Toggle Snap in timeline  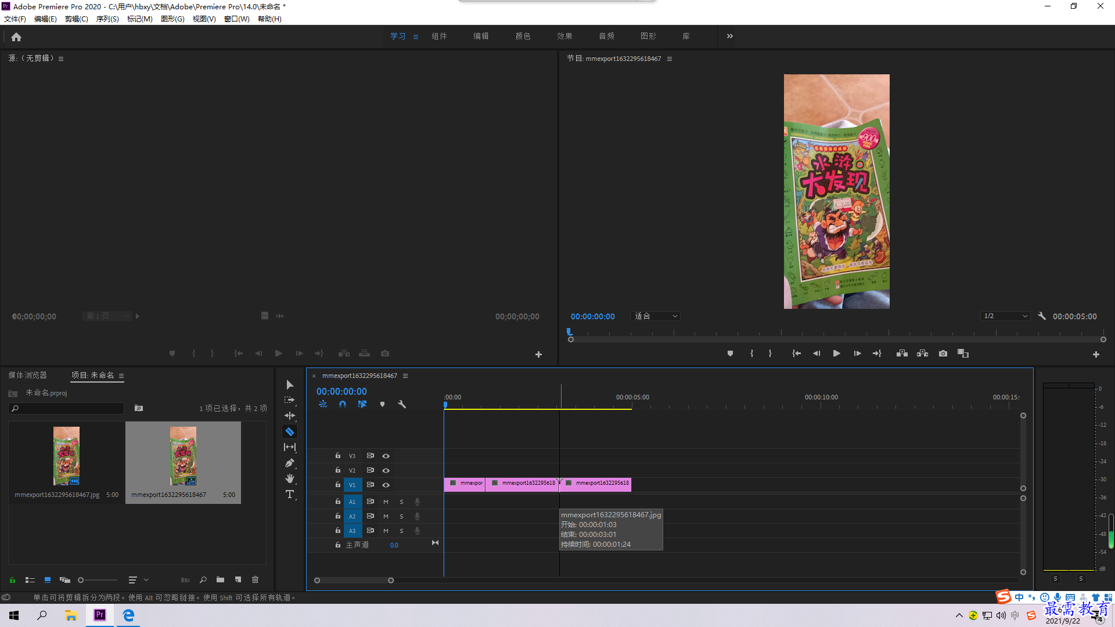[x=343, y=404]
